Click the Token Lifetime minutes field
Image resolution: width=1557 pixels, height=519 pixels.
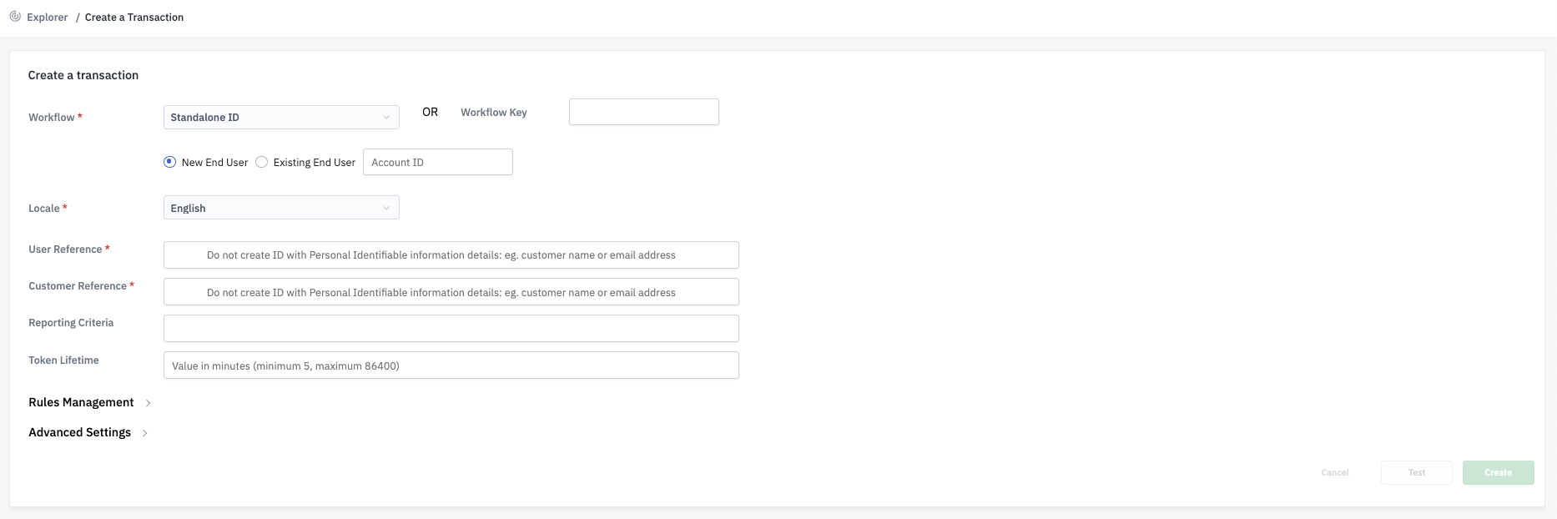[451, 365]
